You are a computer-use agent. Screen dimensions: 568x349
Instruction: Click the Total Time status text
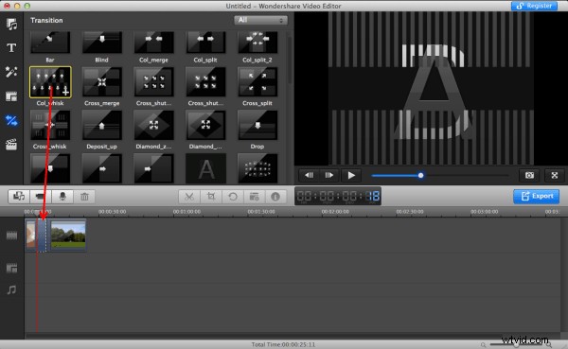(283, 344)
